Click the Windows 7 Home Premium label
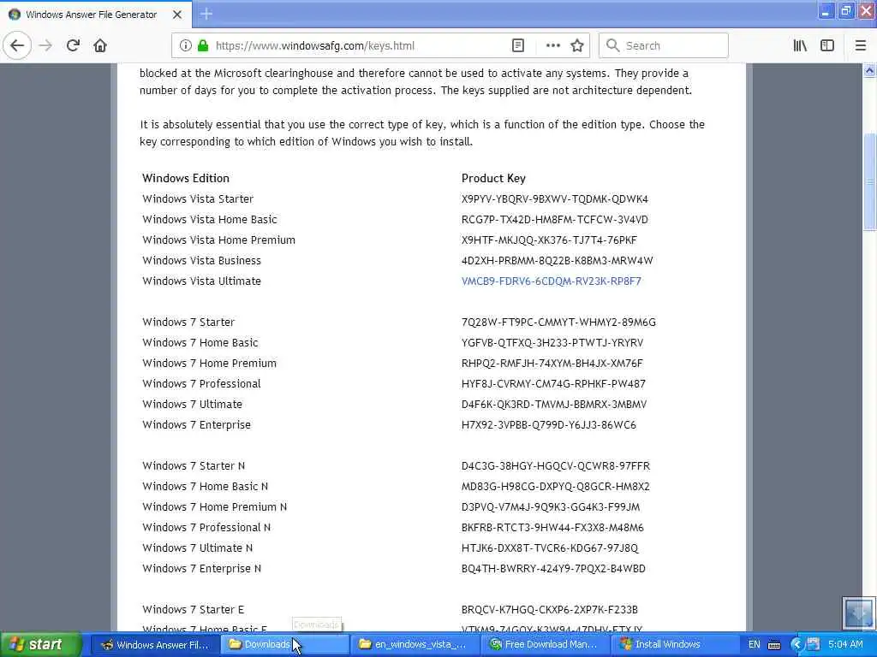The image size is (877, 657). pos(209,364)
